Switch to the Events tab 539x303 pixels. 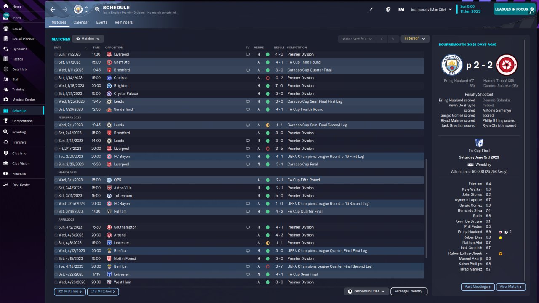(x=101, y=22)
